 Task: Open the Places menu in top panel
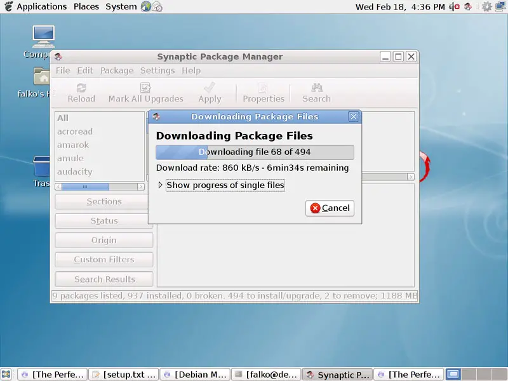[86, 6]
